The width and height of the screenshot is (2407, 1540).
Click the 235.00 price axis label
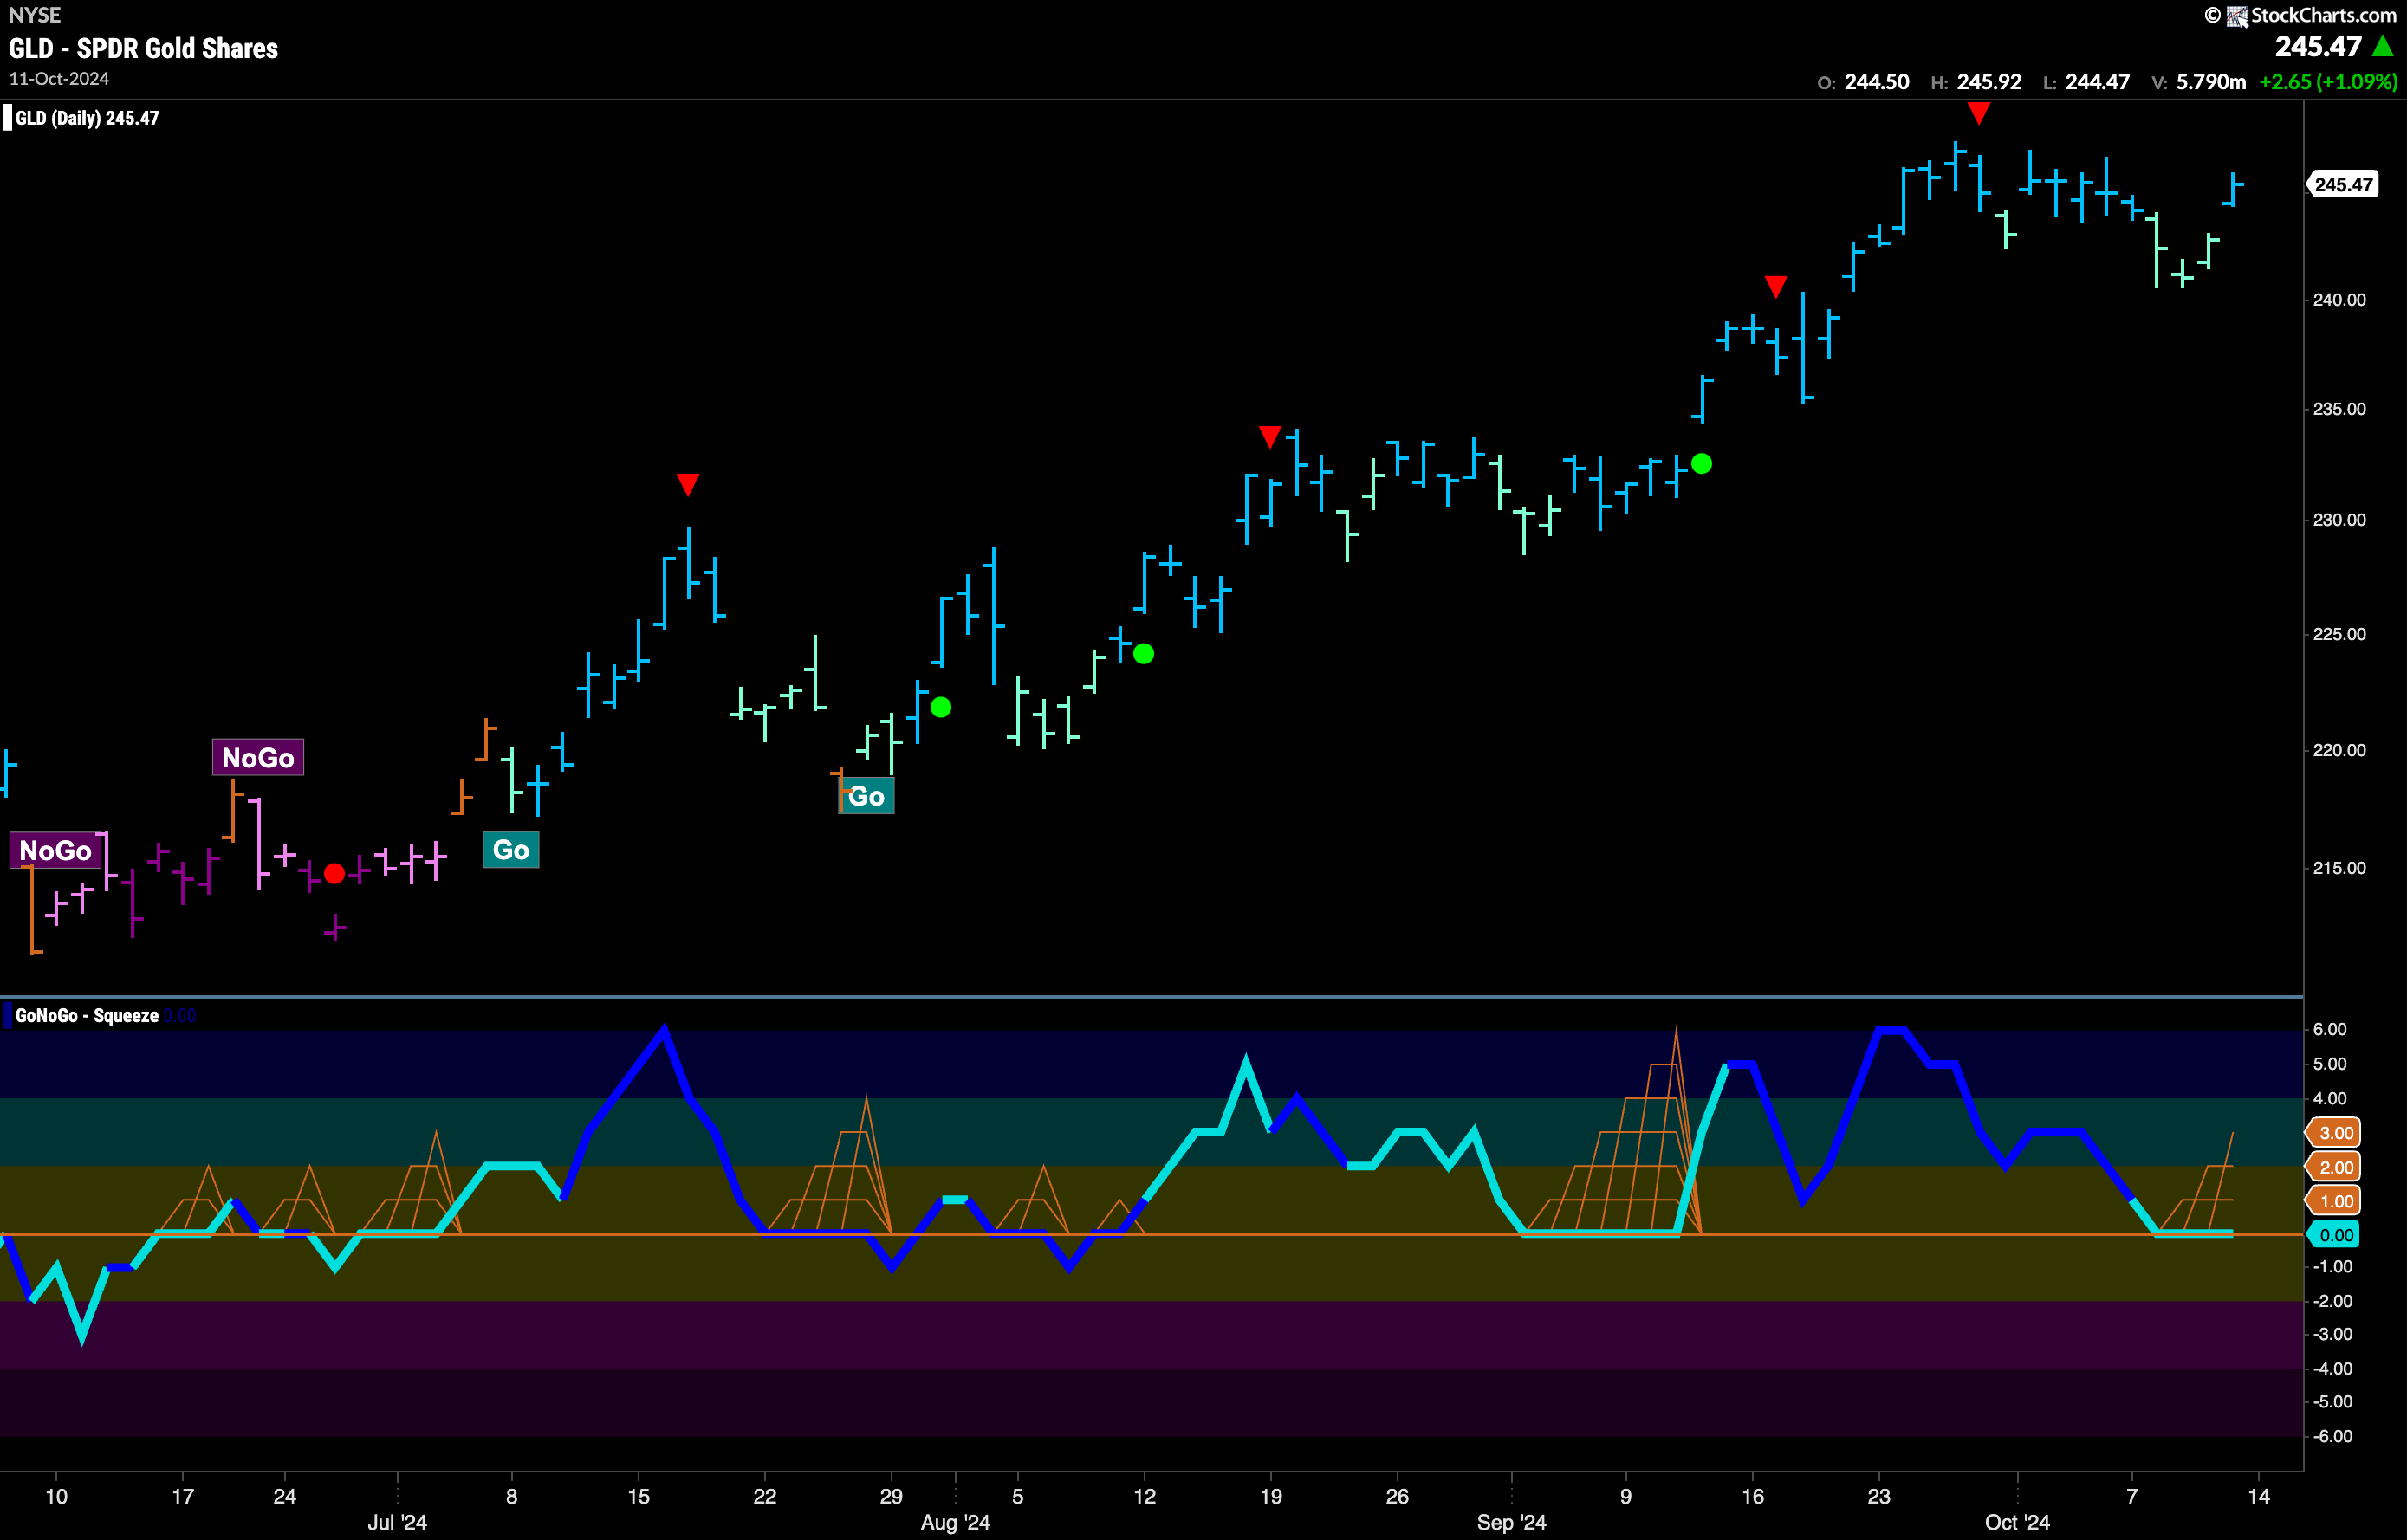2339,409
